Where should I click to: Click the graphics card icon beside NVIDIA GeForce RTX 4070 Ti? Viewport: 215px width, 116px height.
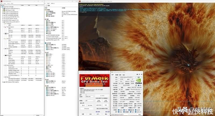pos(4,22)
